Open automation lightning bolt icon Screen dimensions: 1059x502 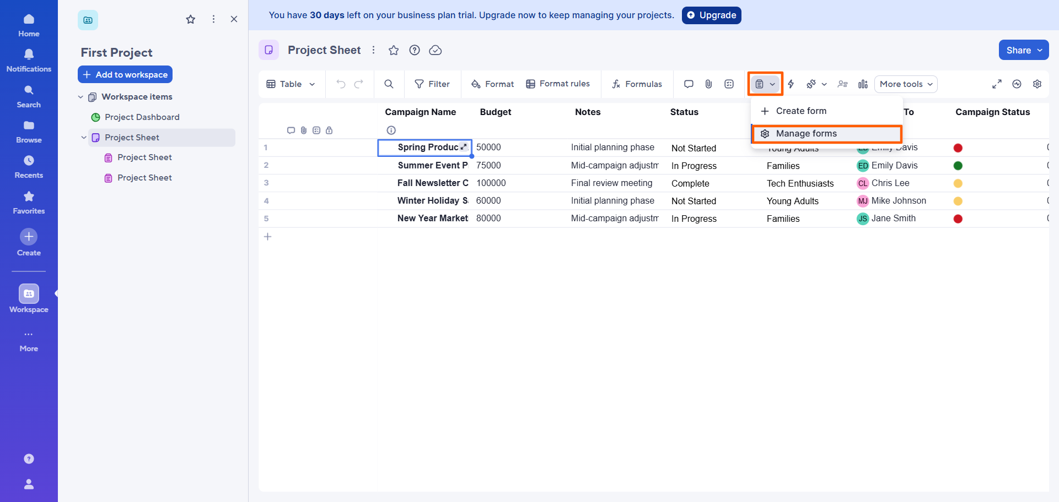[791, 84]
